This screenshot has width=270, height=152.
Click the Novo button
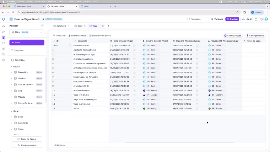[x=27, y=43]
